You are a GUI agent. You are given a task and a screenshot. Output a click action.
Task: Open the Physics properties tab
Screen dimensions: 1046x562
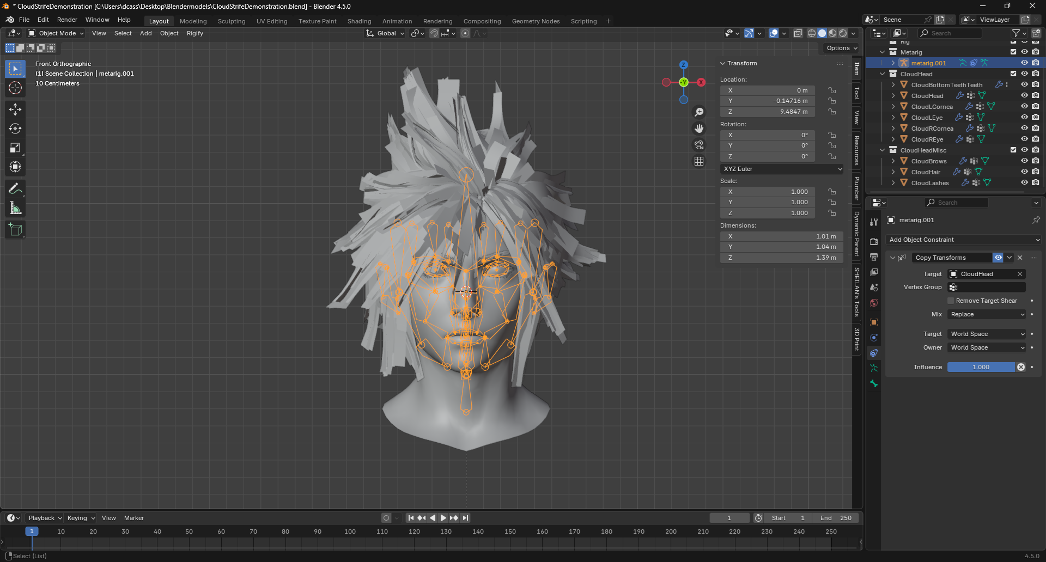click(x=874, y=338)
